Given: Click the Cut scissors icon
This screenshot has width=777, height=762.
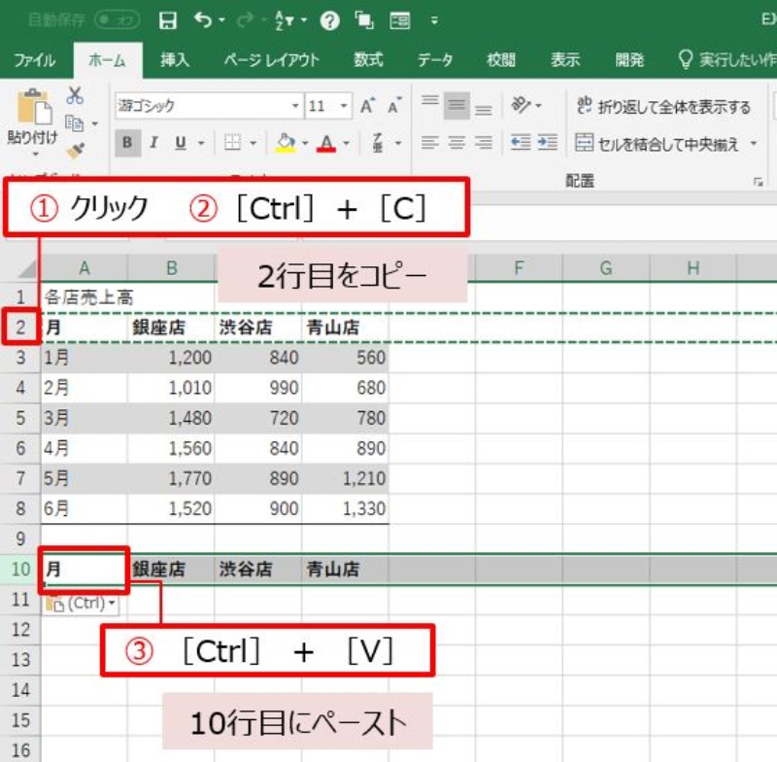Looking at the screenshot, I should click(75, 95).
